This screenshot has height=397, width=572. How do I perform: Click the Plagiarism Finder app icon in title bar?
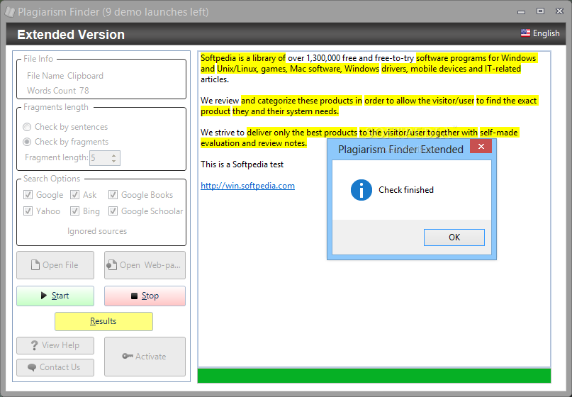[x=10, y=12]
